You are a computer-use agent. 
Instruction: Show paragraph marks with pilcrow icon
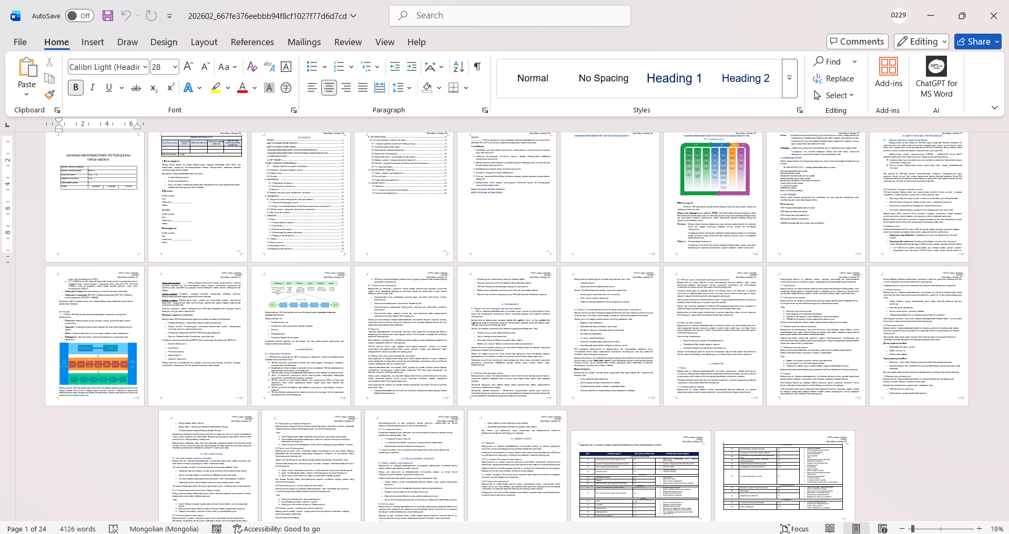(477, 67)
